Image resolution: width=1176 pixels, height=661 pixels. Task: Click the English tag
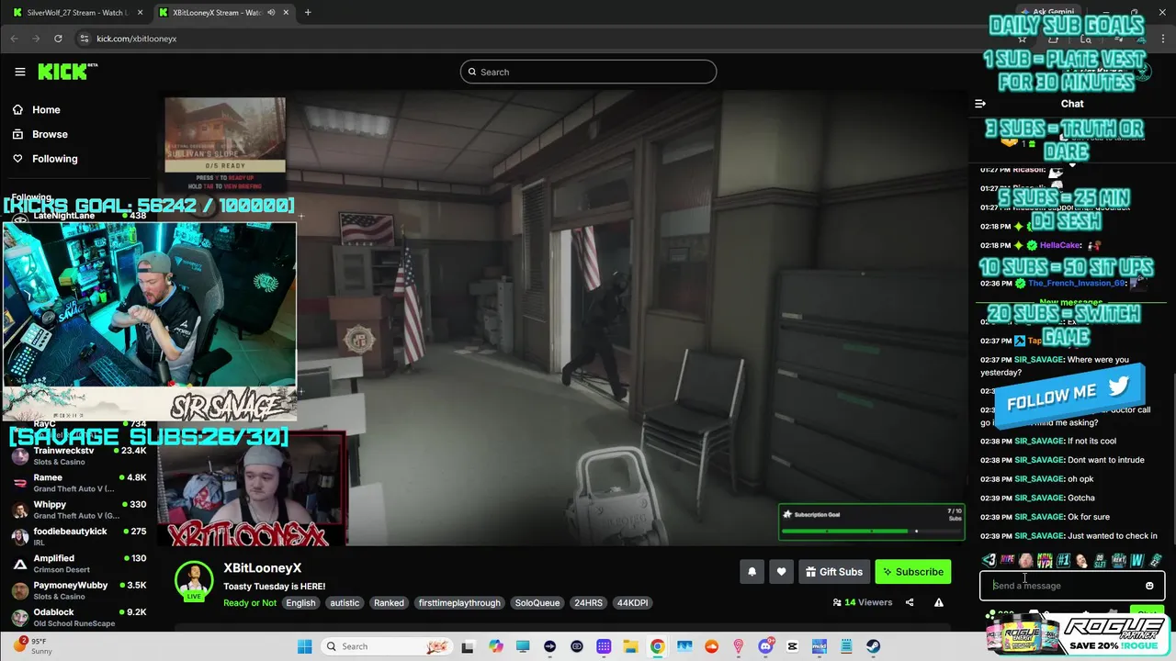(x=300, y=603)
